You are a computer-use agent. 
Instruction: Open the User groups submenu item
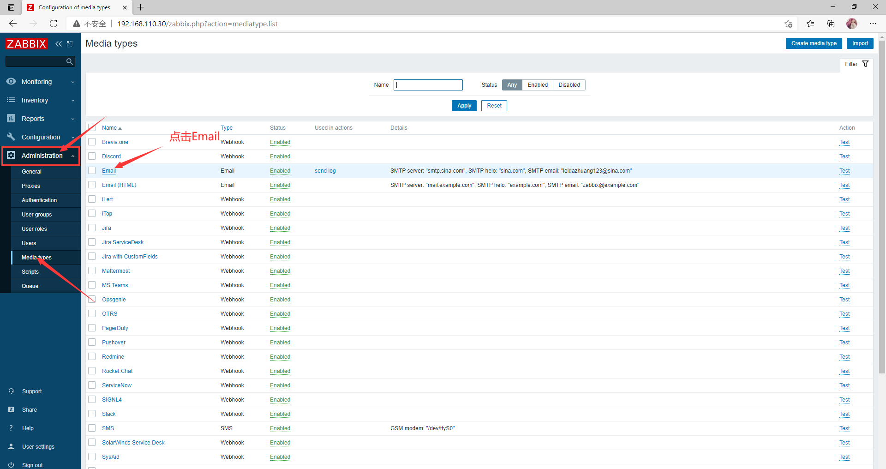click(x=37, y=215)
